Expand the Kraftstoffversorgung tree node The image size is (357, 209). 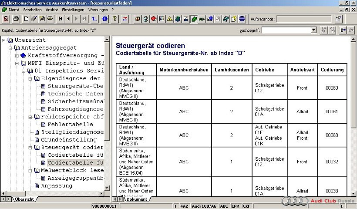coord(17,56)
